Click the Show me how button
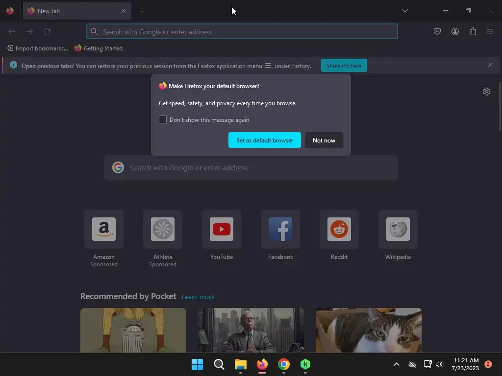Viewport: 502px width, 376px height. [344, 66]
